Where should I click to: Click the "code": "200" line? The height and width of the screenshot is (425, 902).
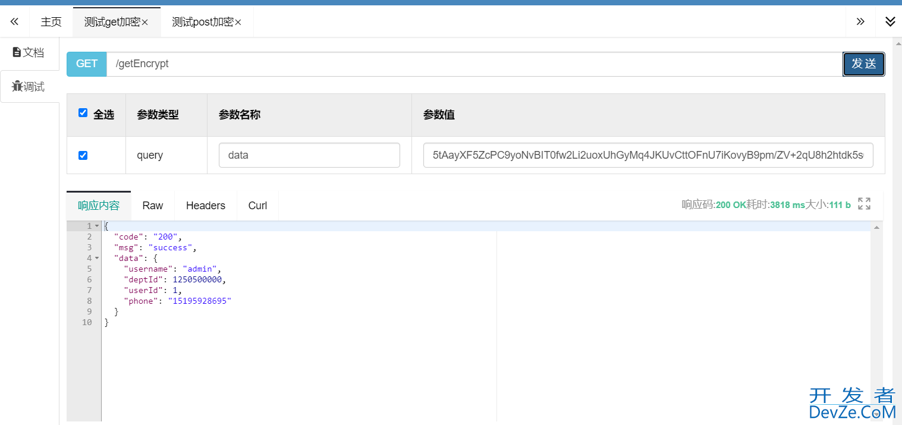click(x=148, y=237)
